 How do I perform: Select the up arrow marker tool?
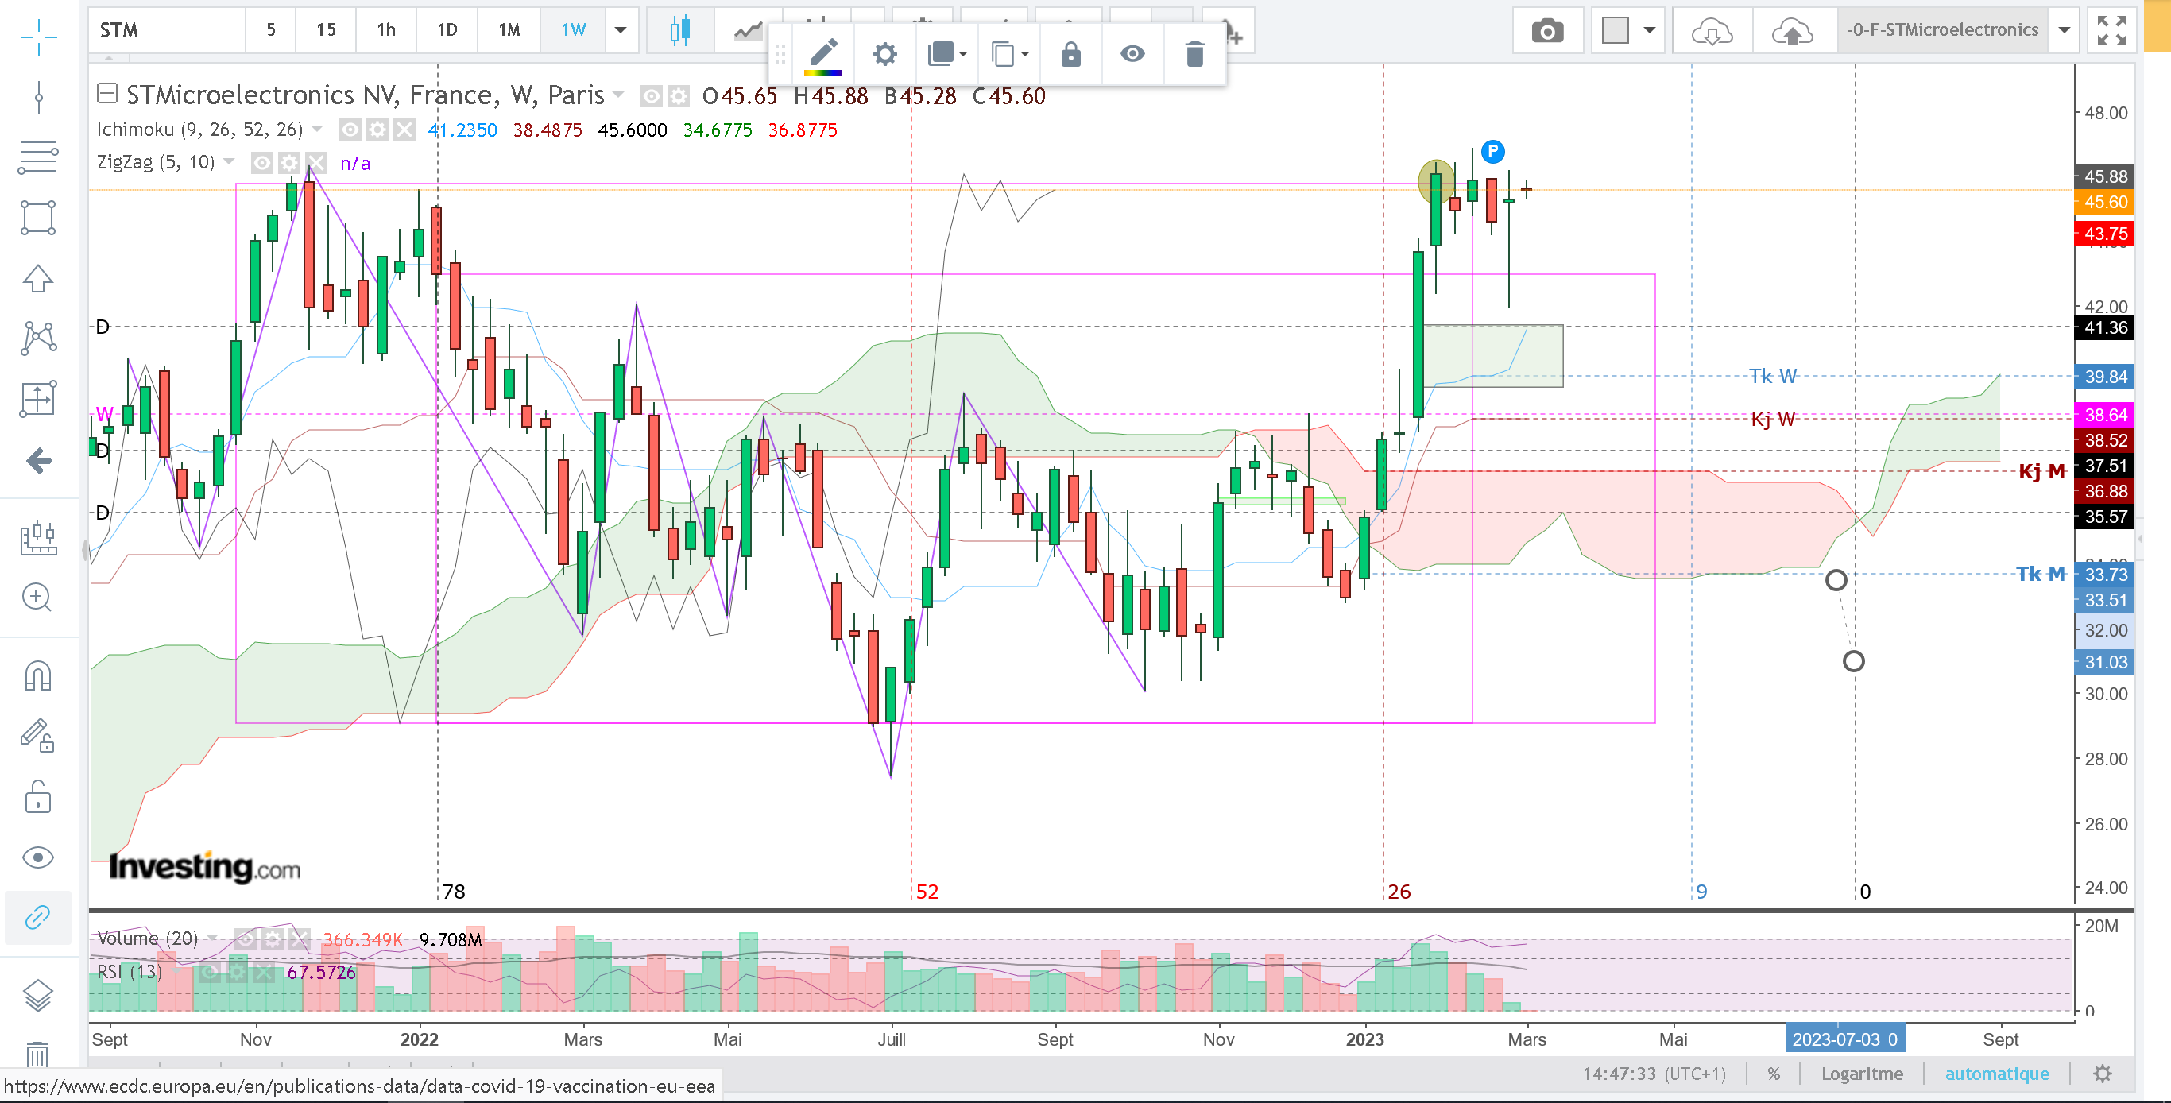click(38, 278)
